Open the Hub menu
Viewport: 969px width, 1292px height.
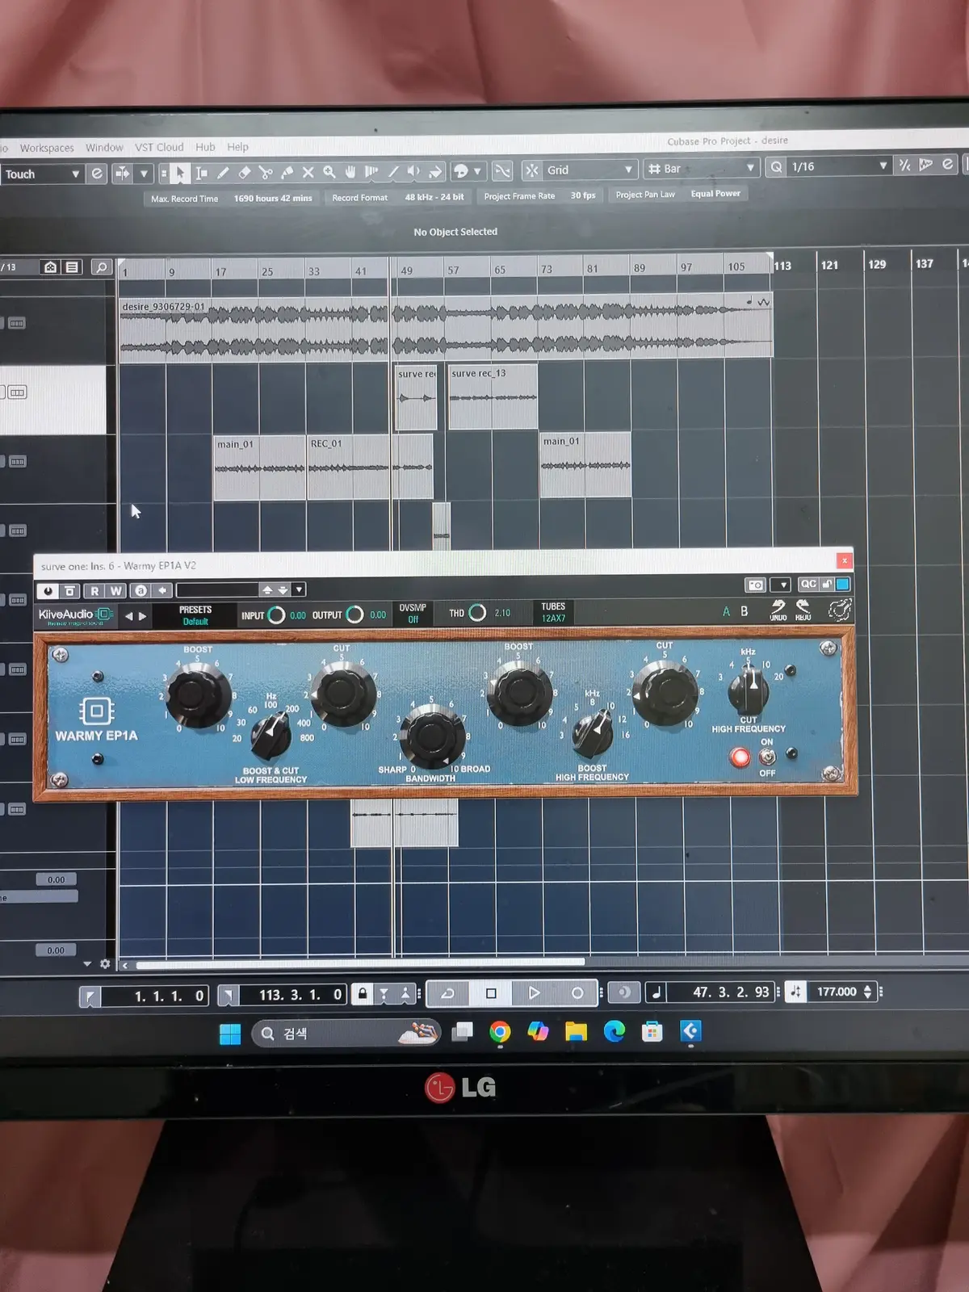205,147
